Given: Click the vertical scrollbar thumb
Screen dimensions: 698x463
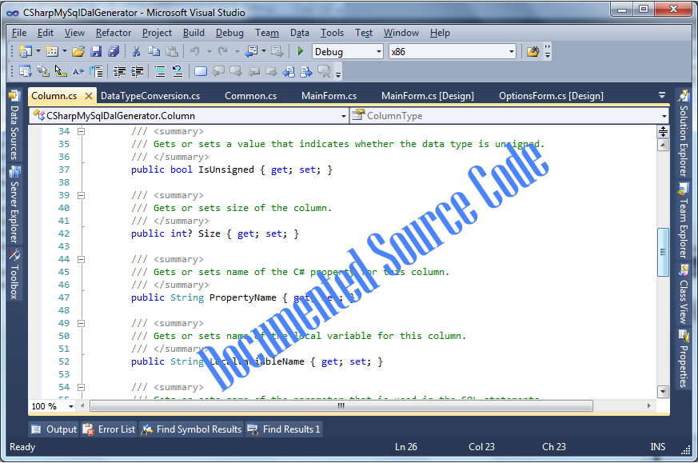Looking at the screenshot, I should tap(663, 252).
